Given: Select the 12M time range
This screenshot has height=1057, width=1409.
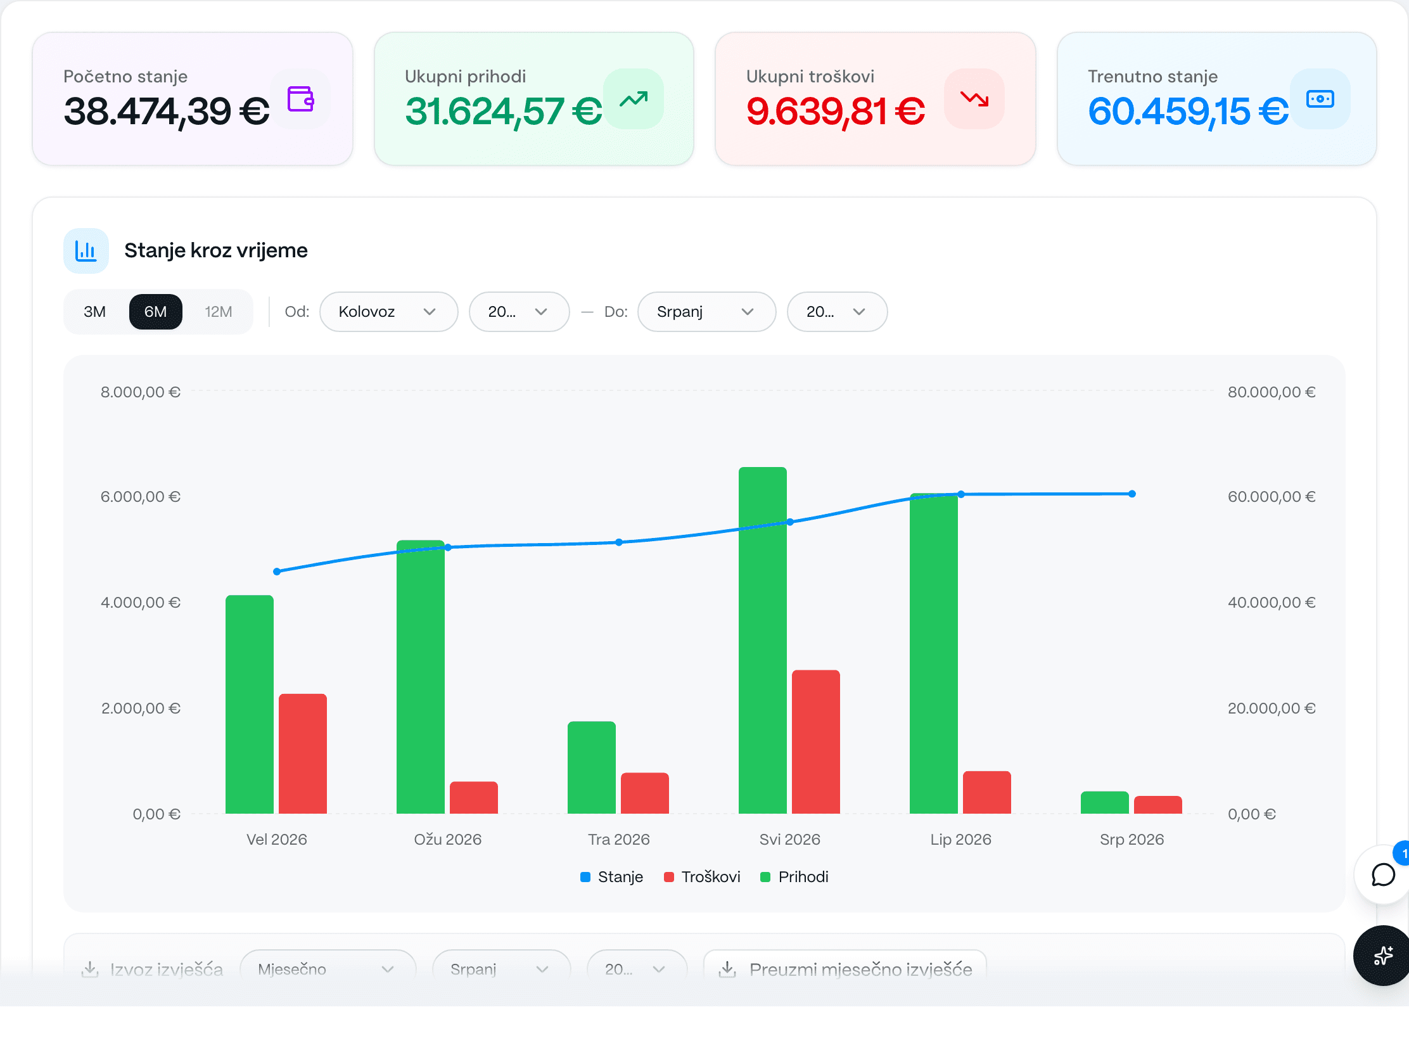Looking at the screenshot, I should click(219, 312).
